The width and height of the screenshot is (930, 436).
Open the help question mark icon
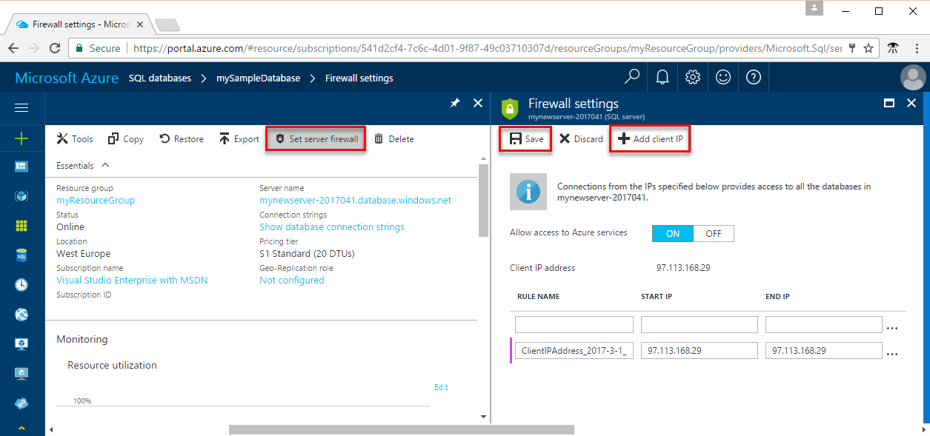[x=754, y=77]
